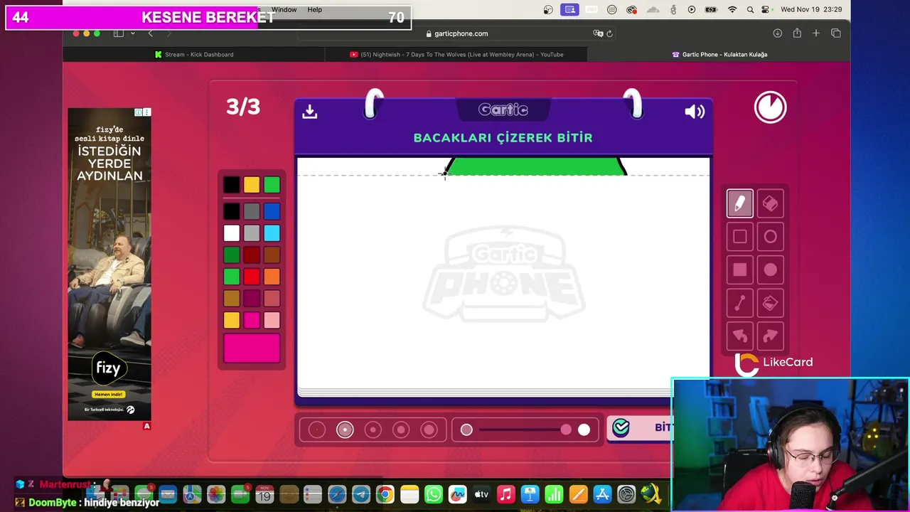Select the smallest brush size

(317, 430)
